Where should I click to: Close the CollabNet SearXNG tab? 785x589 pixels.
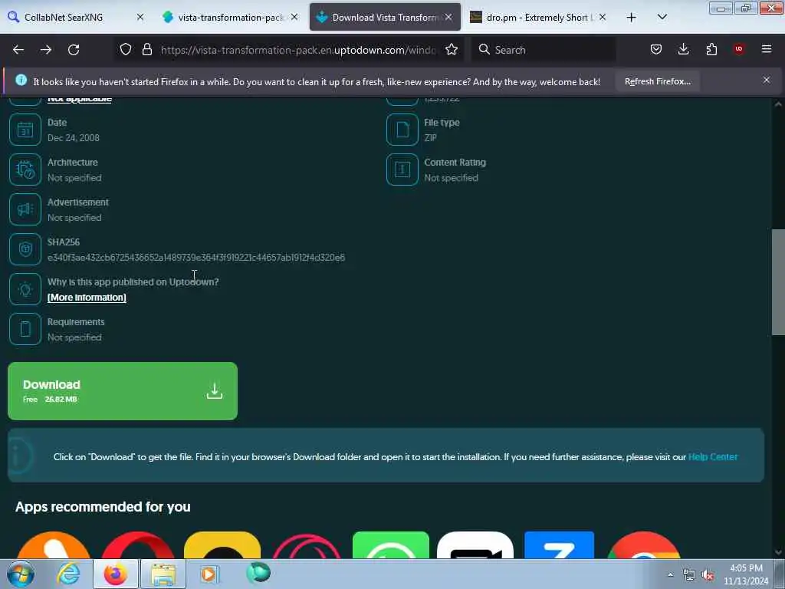tap(140, 17)
